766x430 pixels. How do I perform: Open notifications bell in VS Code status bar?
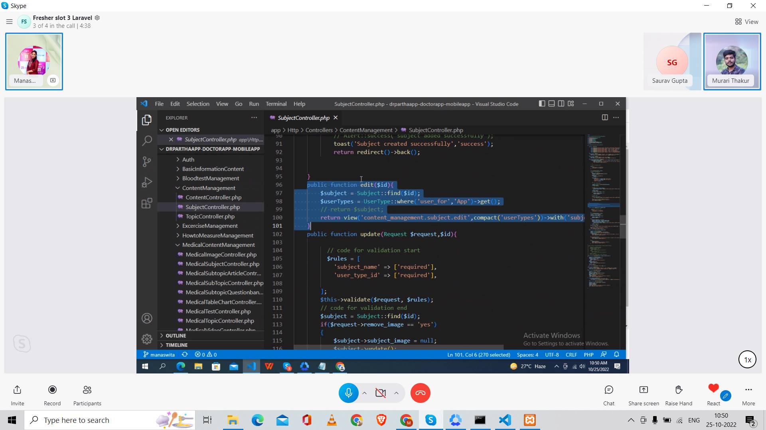tap(616, 354)
